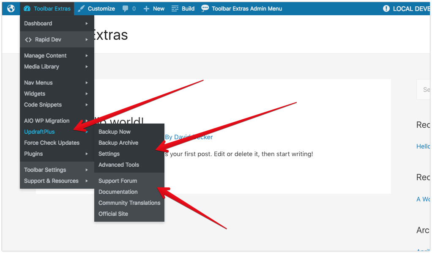Viewport: 432px width, 253px height.
Task: Select Plugins menu entry
Action: click(57, 154)
